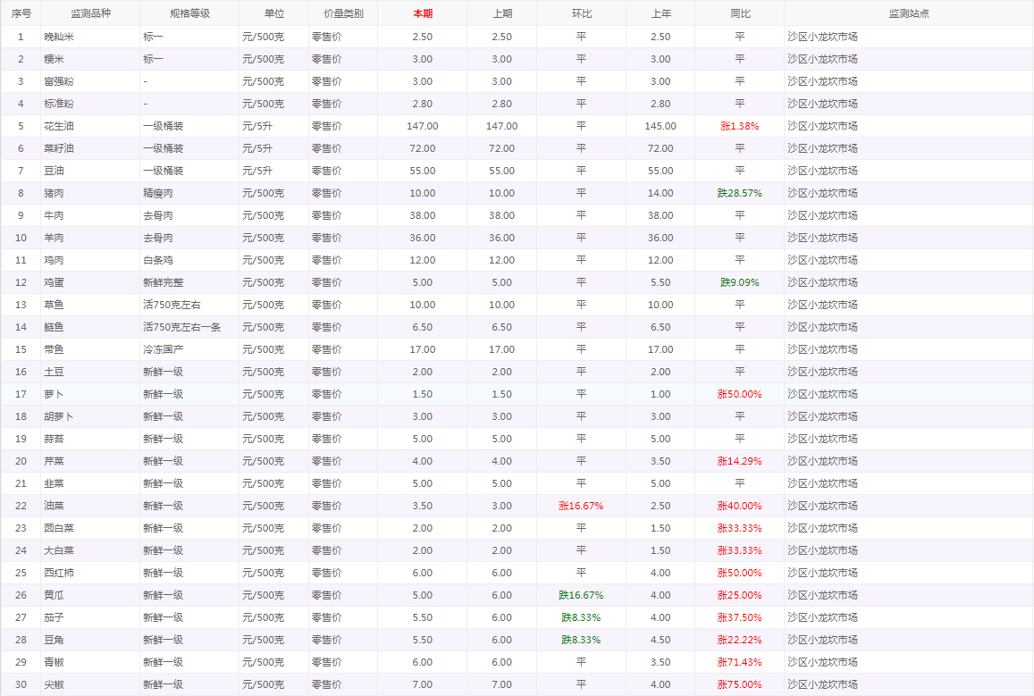Viewport: 1034px width, 696px height.
Task: Select the 涨16.67% cell in 油菜 row
Action: [581, 506]
